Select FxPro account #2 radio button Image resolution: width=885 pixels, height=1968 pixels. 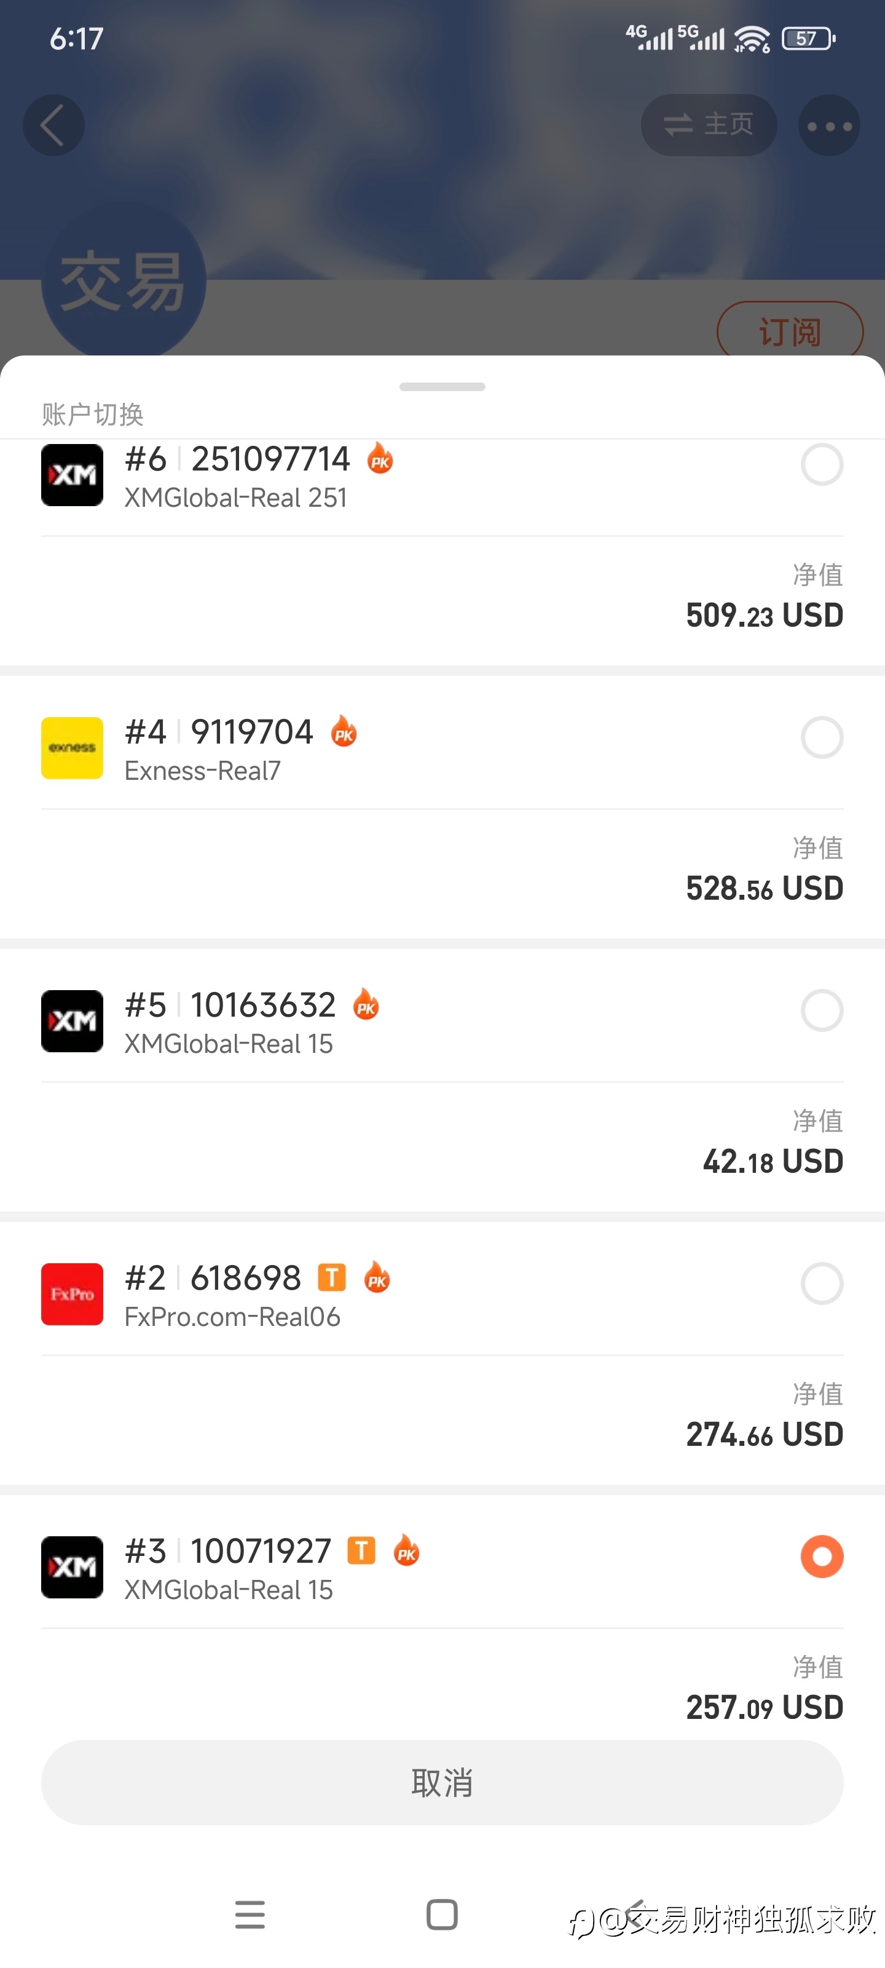(822, 1284)
